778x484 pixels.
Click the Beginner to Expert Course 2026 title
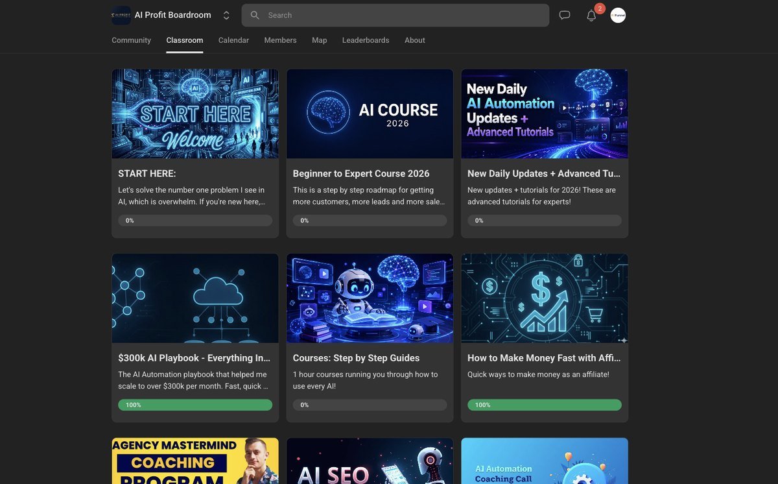click(361, 173)
